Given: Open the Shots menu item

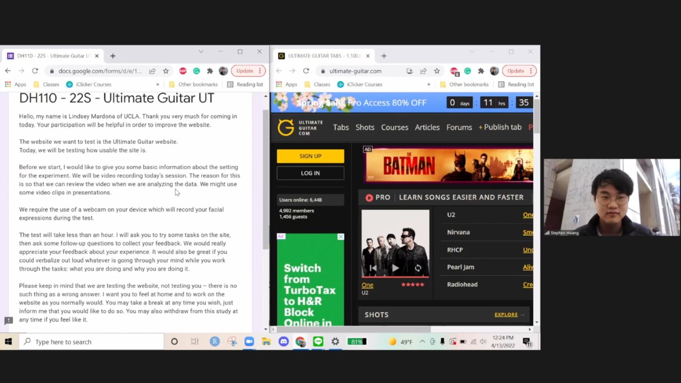Looking at the screenshot, I should click(365, 127).
